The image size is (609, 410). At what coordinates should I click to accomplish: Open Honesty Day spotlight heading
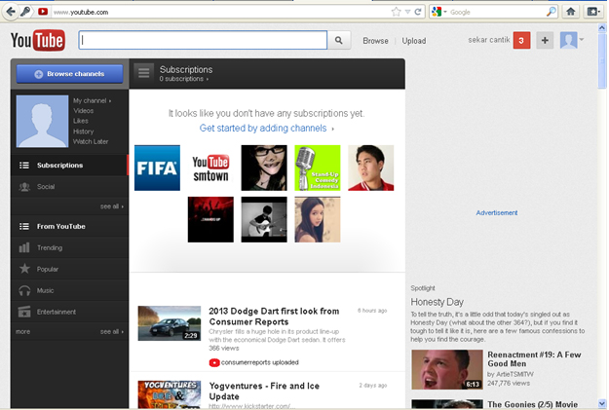[437, 302]
